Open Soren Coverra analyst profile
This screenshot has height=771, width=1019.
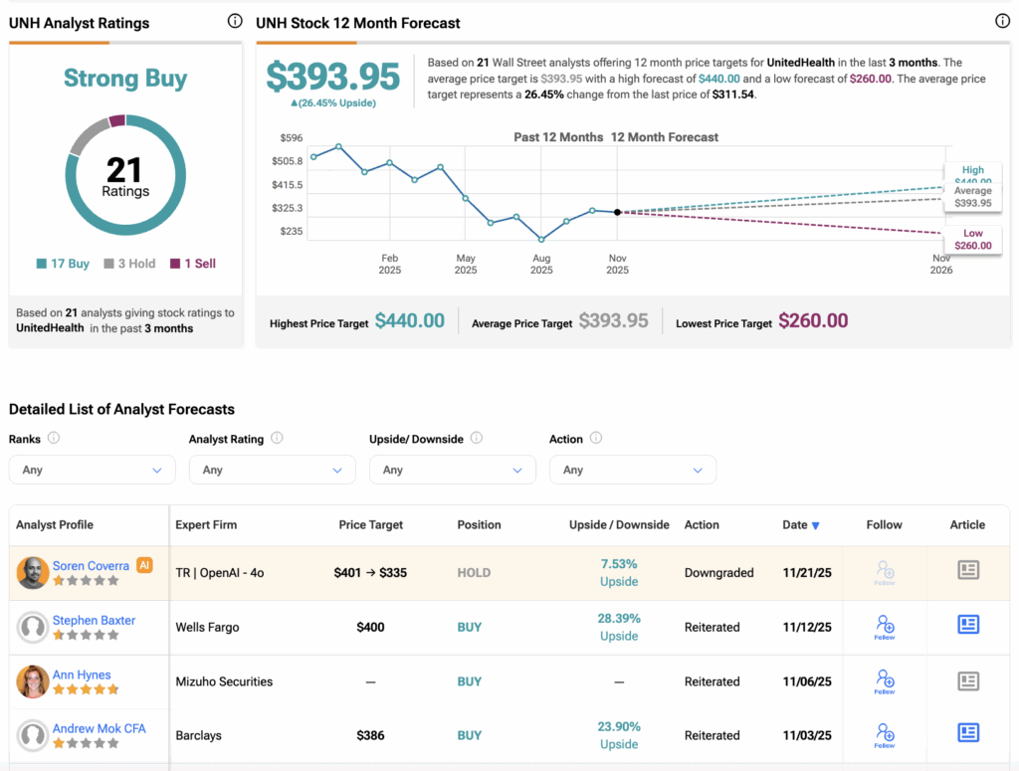coord(91,566)
